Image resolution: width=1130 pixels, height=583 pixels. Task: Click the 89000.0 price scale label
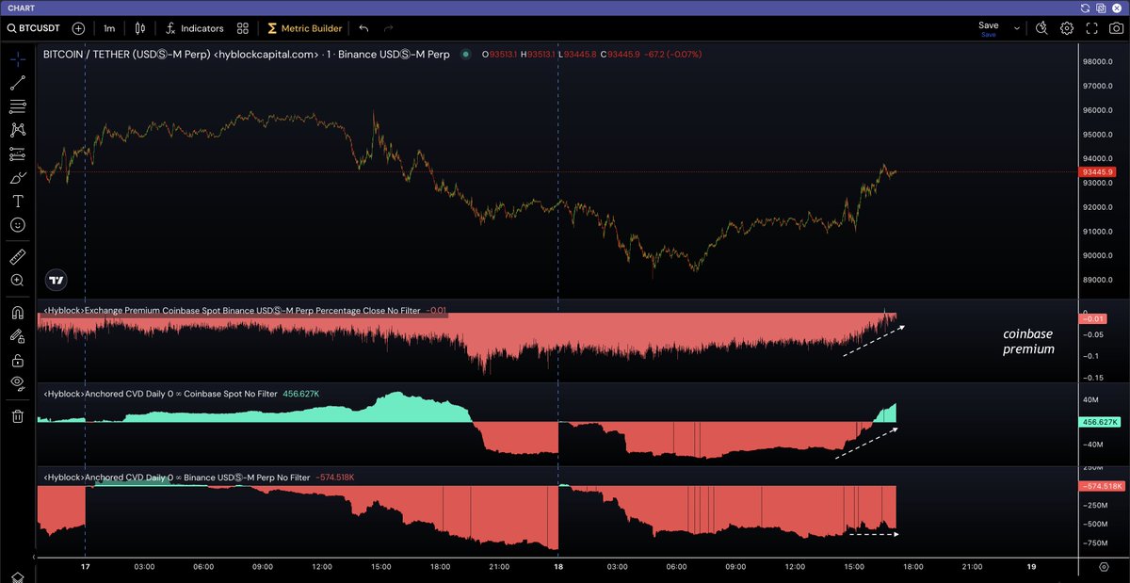tap(1099, 280)
